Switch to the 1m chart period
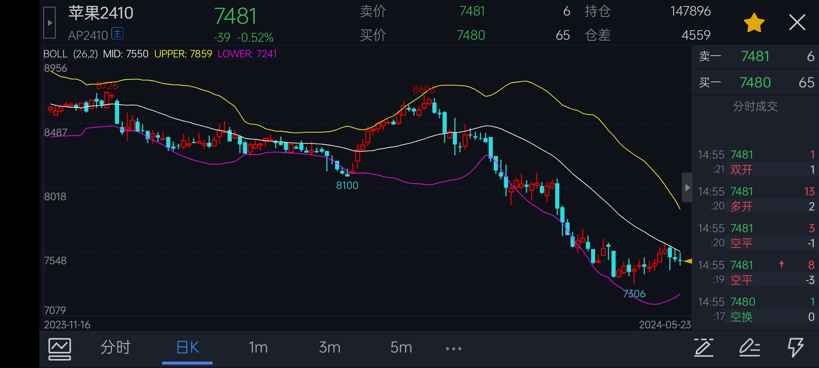Viewport: 819px width, 368px height. (x=258, y=348)
